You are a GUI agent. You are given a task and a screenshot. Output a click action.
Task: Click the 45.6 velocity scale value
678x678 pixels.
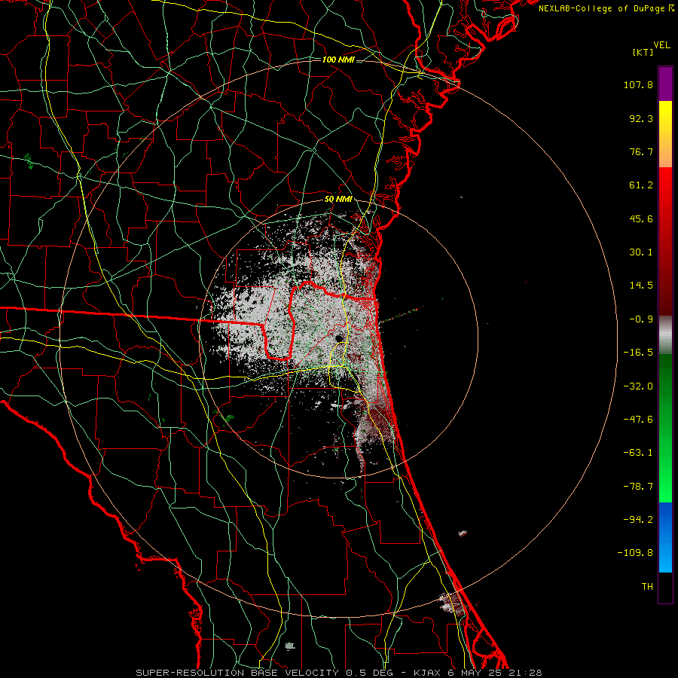pos(641,218)
